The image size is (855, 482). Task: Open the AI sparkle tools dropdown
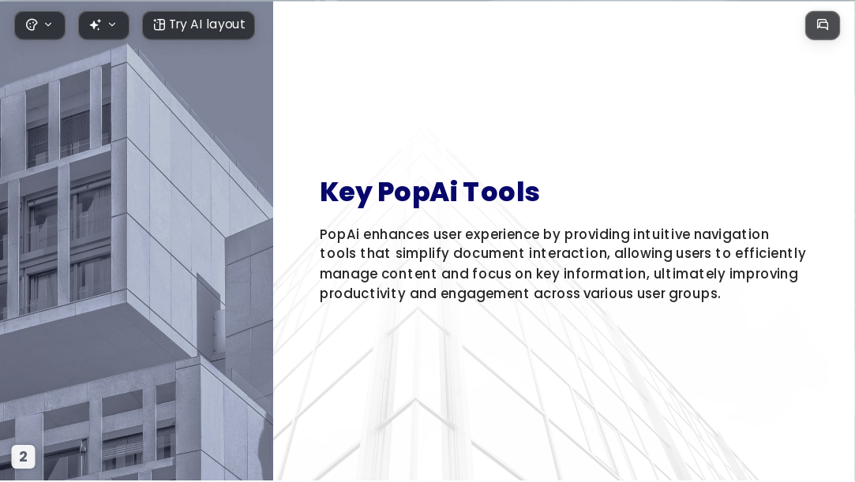103,25
